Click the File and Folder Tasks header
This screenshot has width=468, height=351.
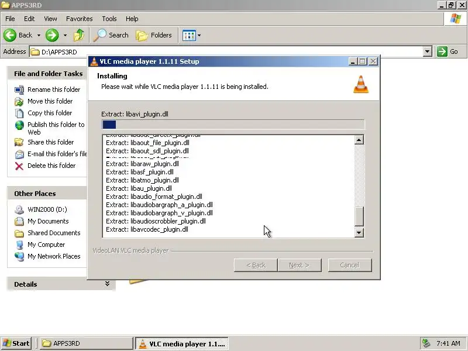tap(49, 74)
